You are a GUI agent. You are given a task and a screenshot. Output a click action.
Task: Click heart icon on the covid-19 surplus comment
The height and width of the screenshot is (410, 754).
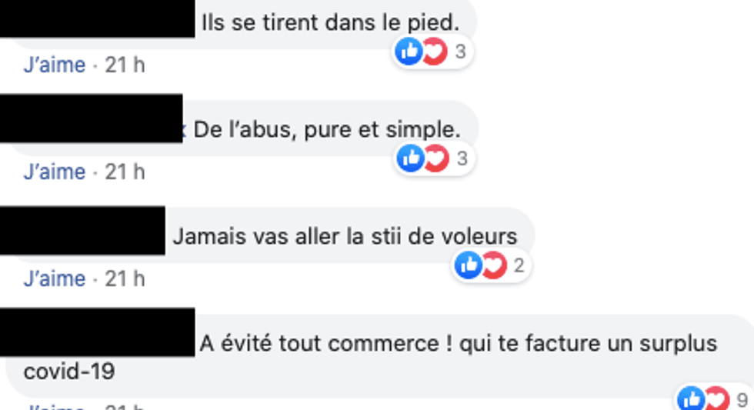tap(717, 398)
